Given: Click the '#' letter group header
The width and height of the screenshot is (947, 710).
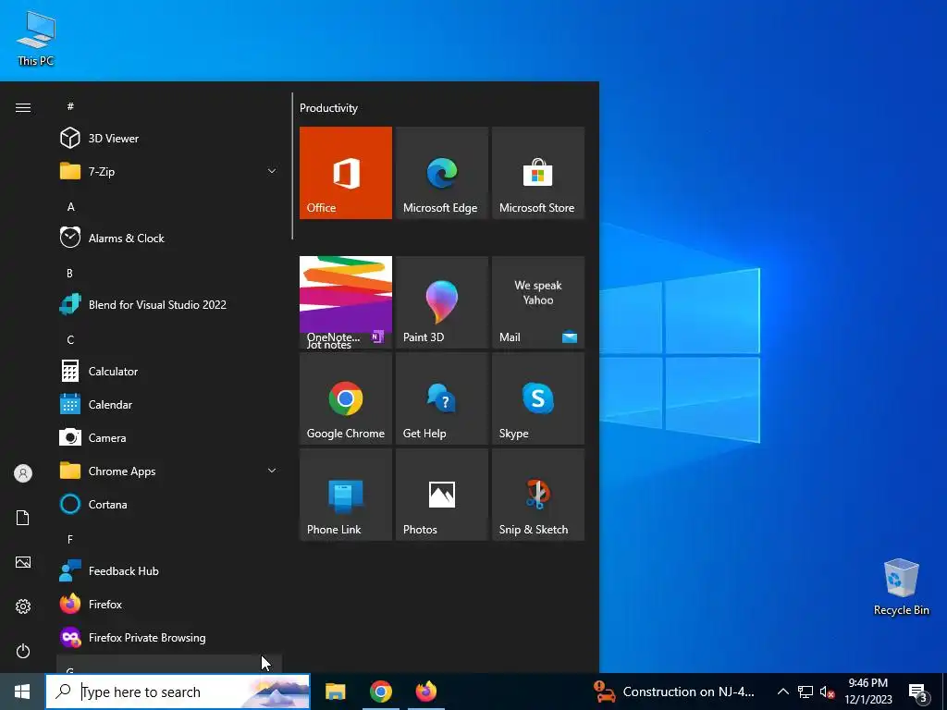Looking at the screenshot, I should 70,106.
